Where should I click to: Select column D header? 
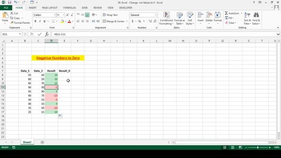(51, 41)
